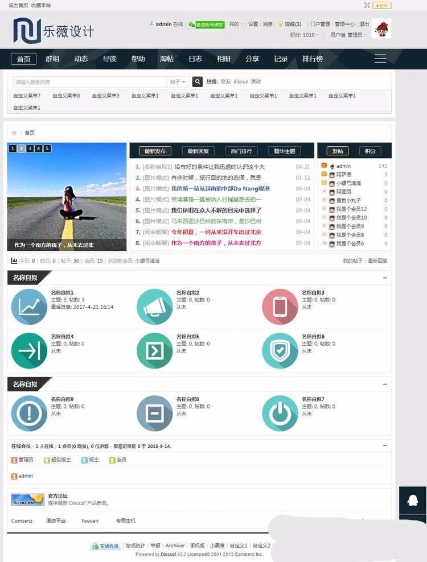The image size is (427, 562).
Task: Open the 名称自拟5 chevron forum icon
Action: click(x=155, y=350)
